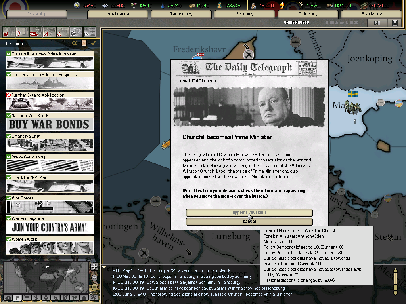The width and height of the screenshot is (406, 304).
Task: Click the oil drop resource icon
Action: point(163,6)
